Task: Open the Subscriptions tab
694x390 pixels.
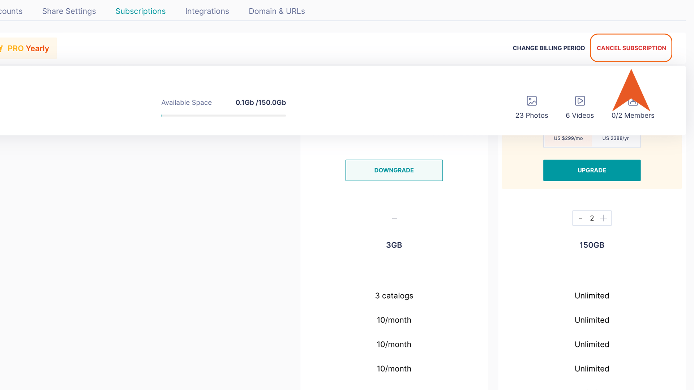Action: pos(140,11)
